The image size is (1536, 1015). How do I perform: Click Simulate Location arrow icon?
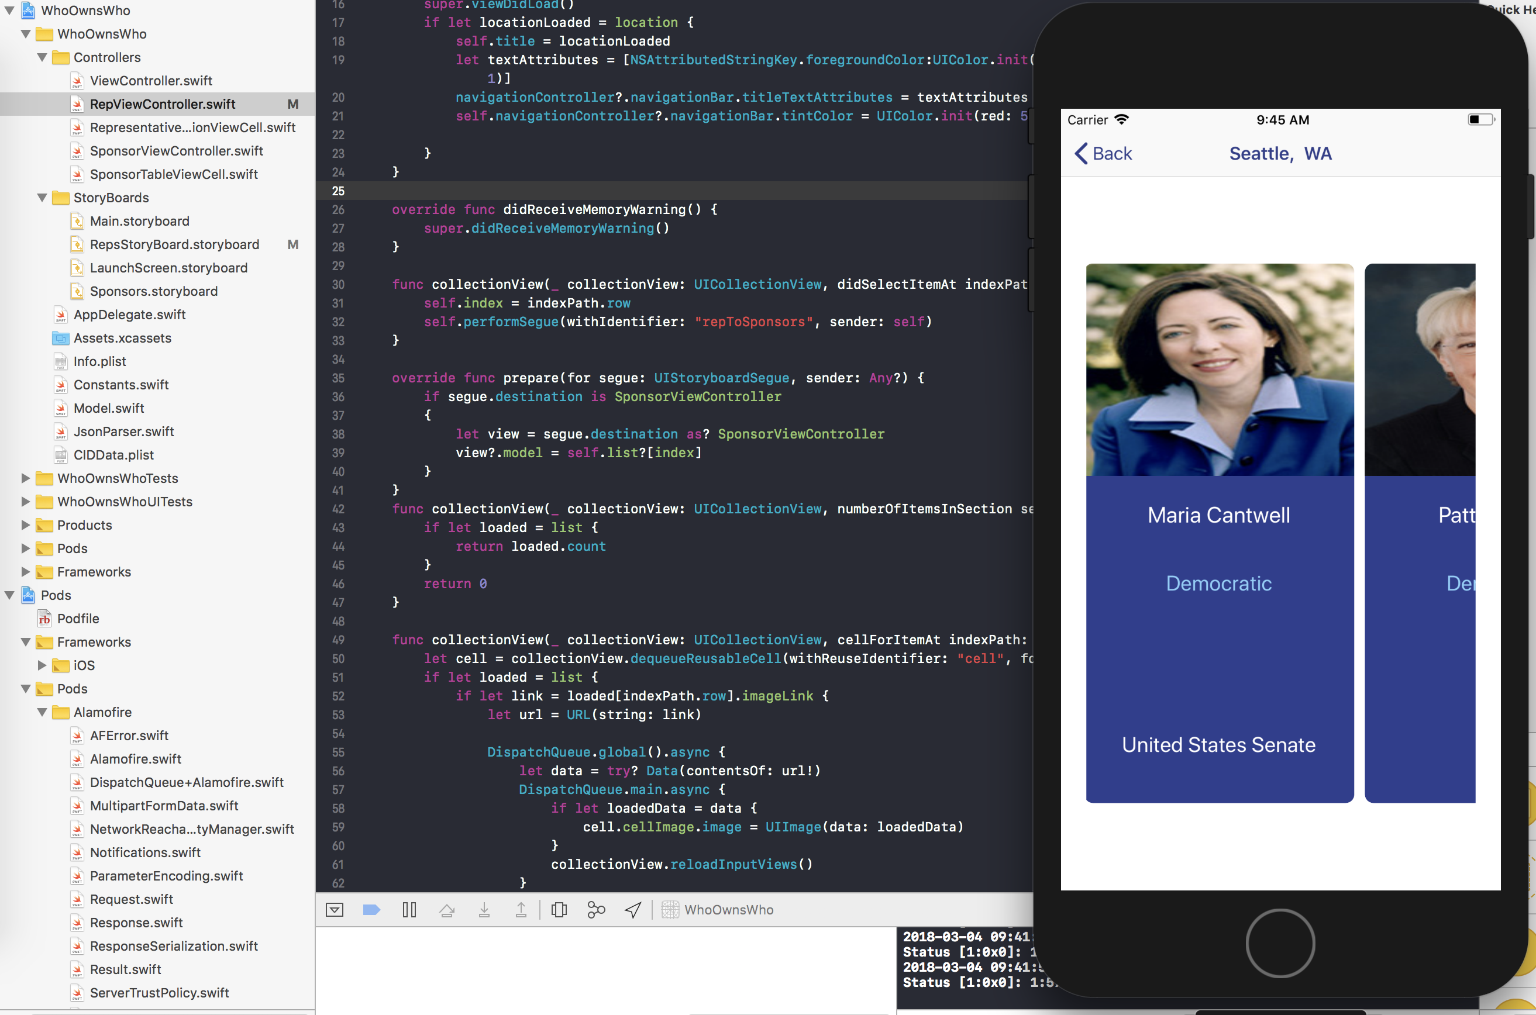pyautogui.click(x=633, y=910)
